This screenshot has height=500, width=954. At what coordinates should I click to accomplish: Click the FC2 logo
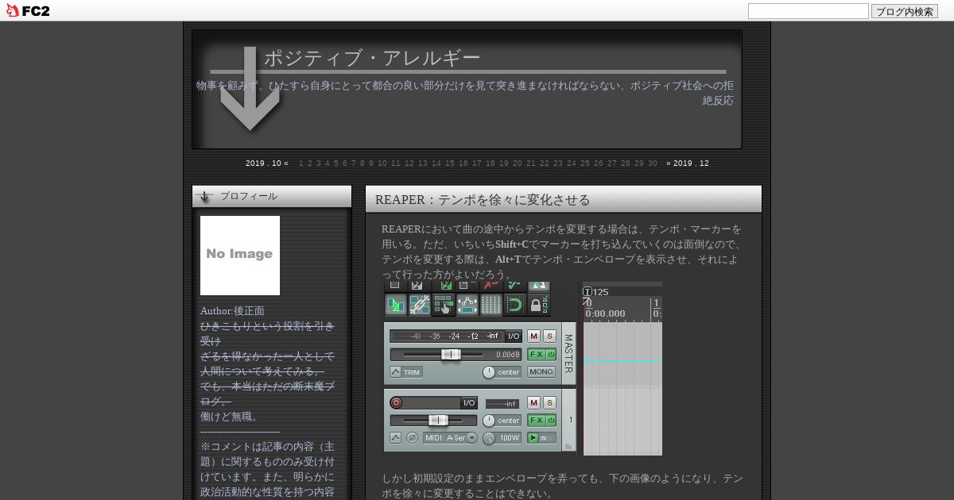(27, 11)
